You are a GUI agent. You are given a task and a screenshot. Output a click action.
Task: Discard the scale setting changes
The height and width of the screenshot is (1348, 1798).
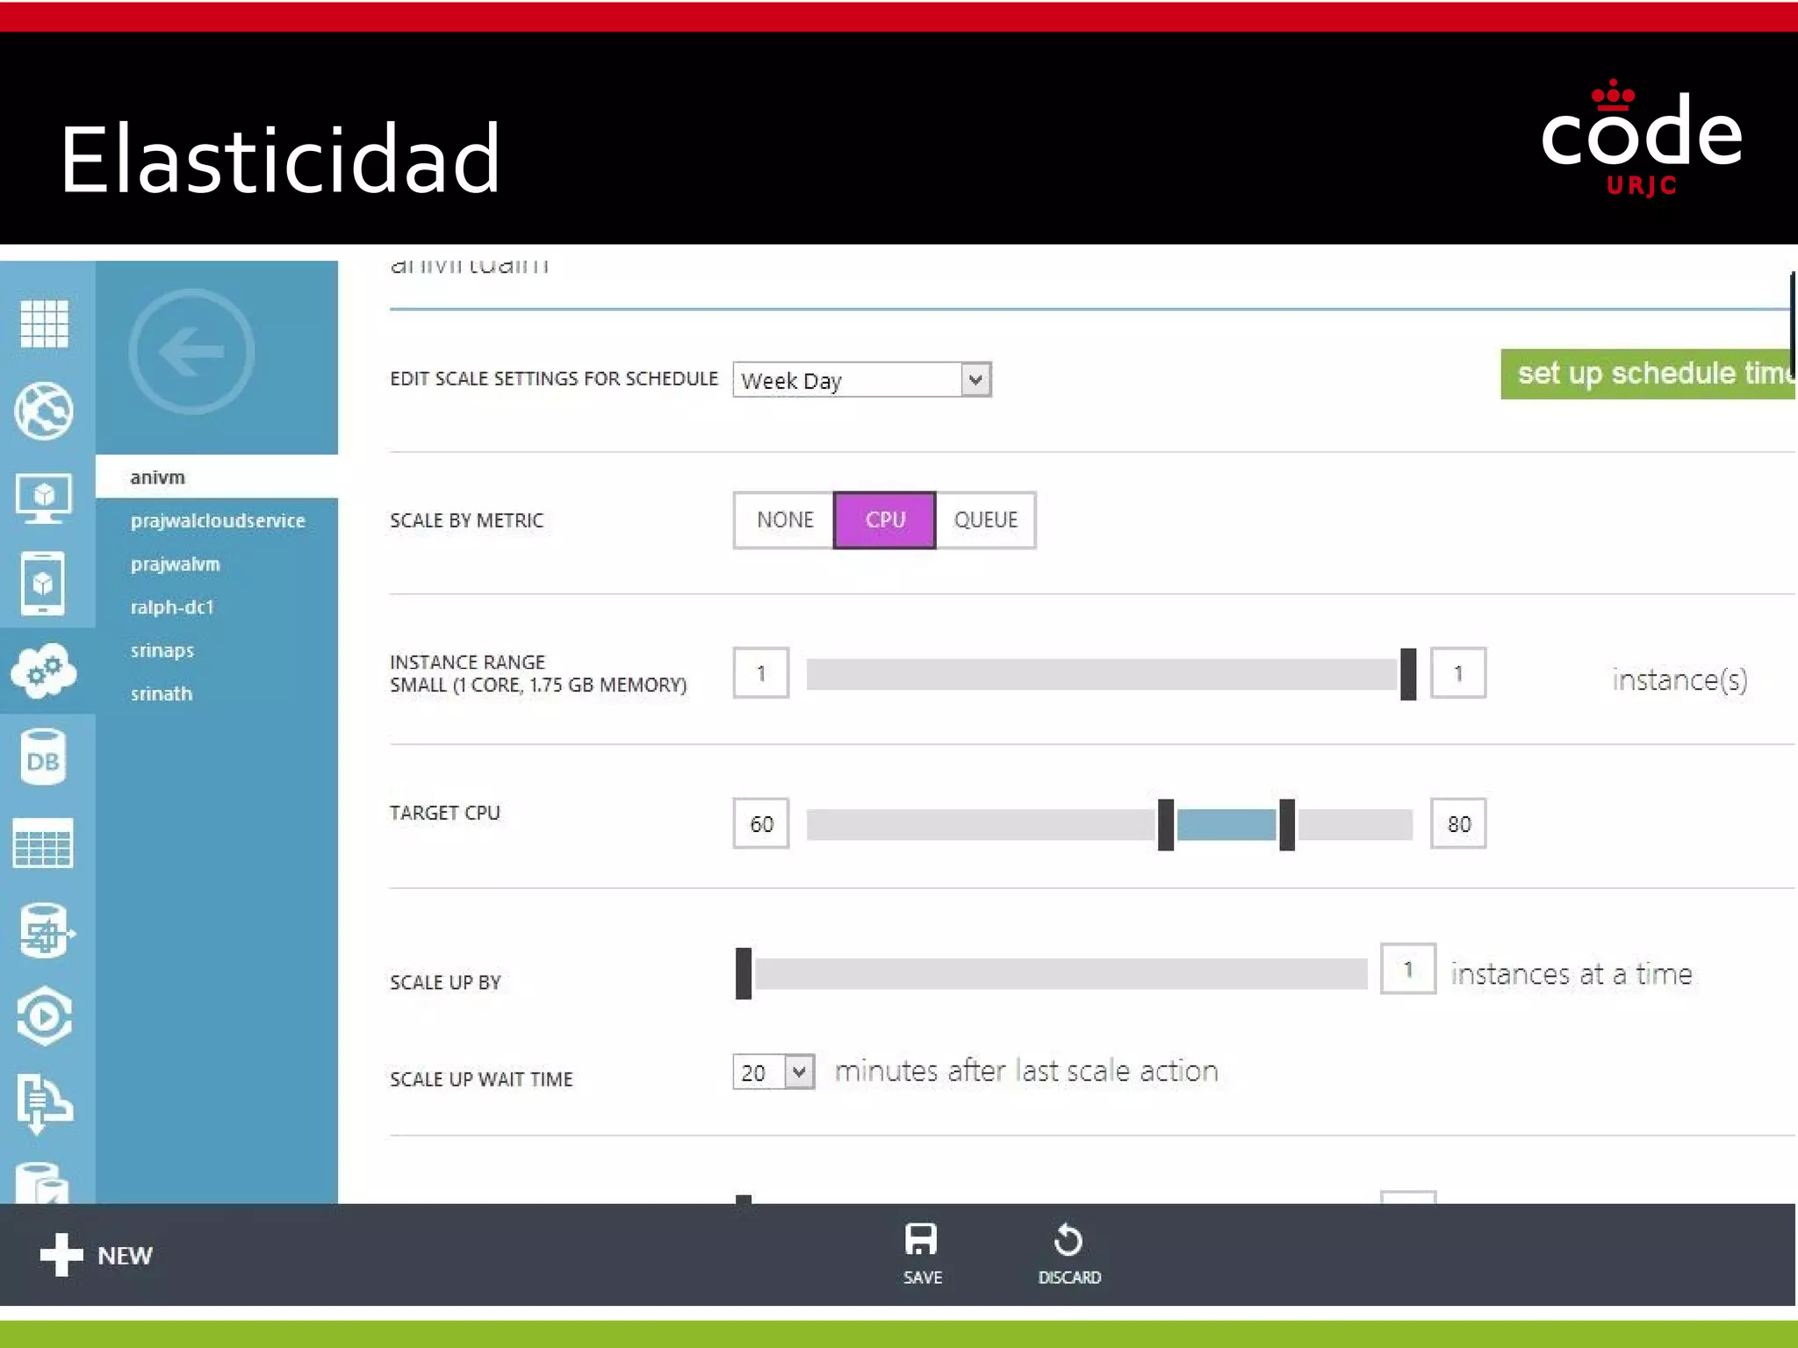point(1068,1253)
